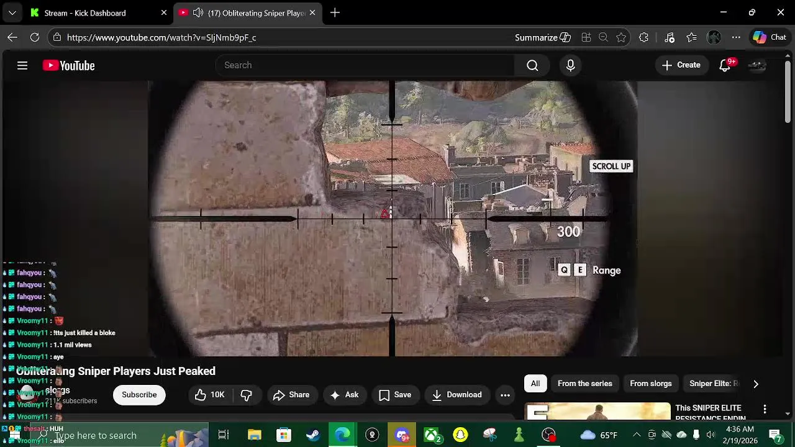
Task: Go to the YouTube home logo
Action: click(68, 65)
